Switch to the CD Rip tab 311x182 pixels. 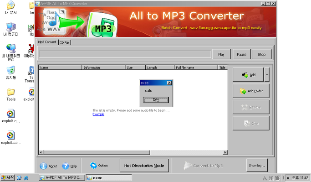point(65,42)
